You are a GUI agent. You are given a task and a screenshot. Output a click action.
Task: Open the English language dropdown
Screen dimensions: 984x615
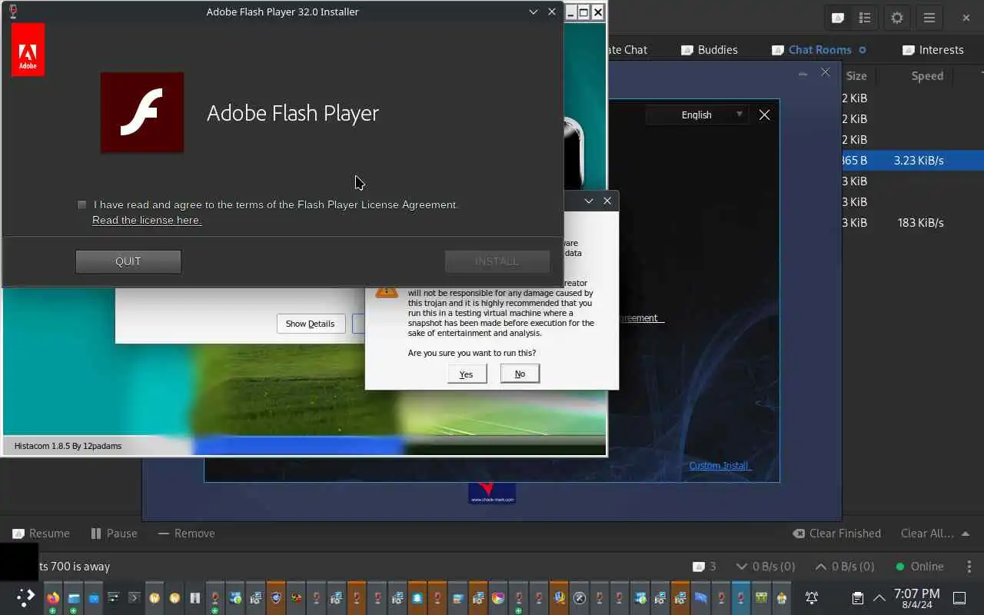(697, 115)
